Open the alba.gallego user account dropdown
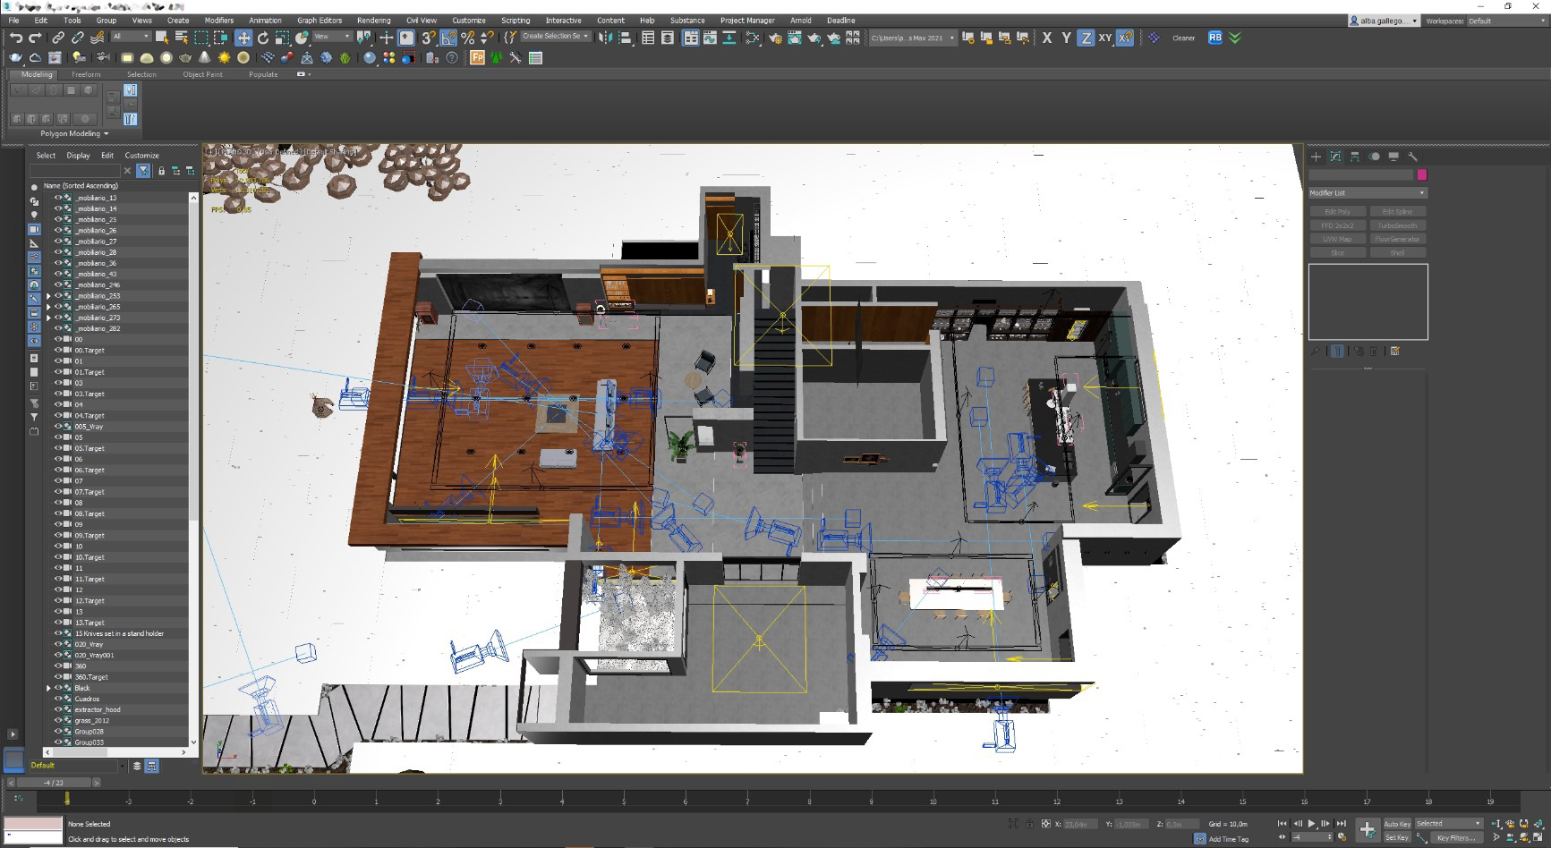Screen dimensions: 1551x848 pyautogui.click(x=1384, y=21)
